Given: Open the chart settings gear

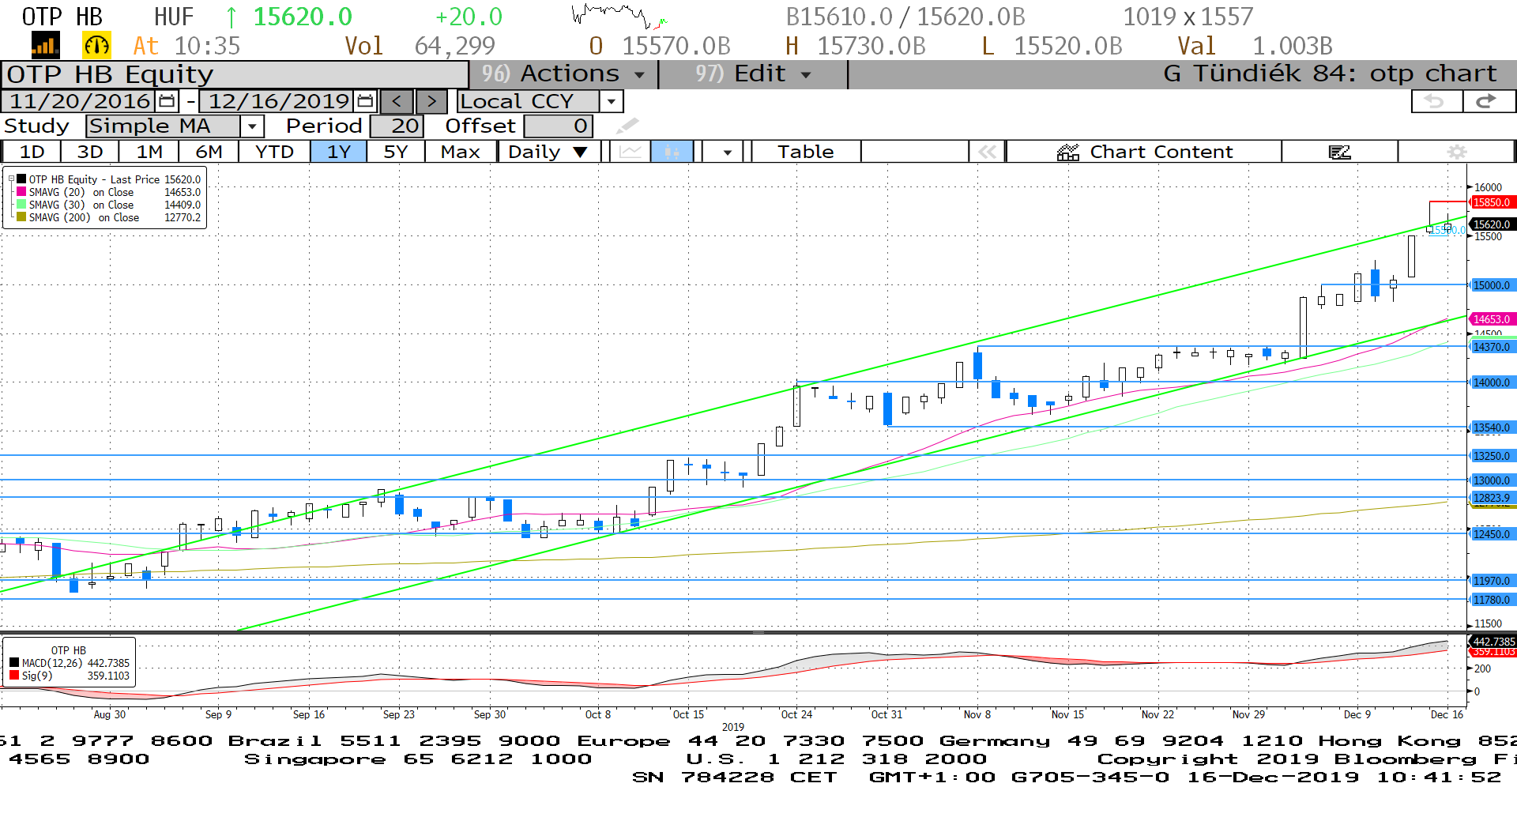Looking at the screenshot, I should pyautogui.click(x=1457, y=152).
